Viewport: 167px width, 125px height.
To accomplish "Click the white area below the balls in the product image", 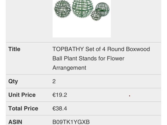I will point(82,29).
